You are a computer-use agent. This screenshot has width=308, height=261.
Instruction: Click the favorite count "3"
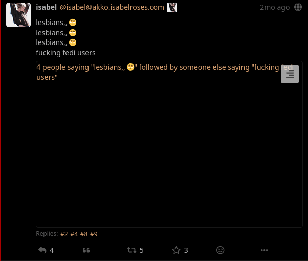click(186, 250)
